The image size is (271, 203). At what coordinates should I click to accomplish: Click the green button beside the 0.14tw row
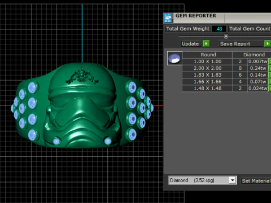coord(269,75)
